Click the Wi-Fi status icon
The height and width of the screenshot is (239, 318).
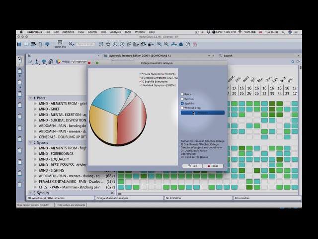(x=240, y=32)
